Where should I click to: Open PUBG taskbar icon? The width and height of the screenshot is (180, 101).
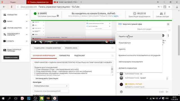pyautogui.click(x=48, y=98)
